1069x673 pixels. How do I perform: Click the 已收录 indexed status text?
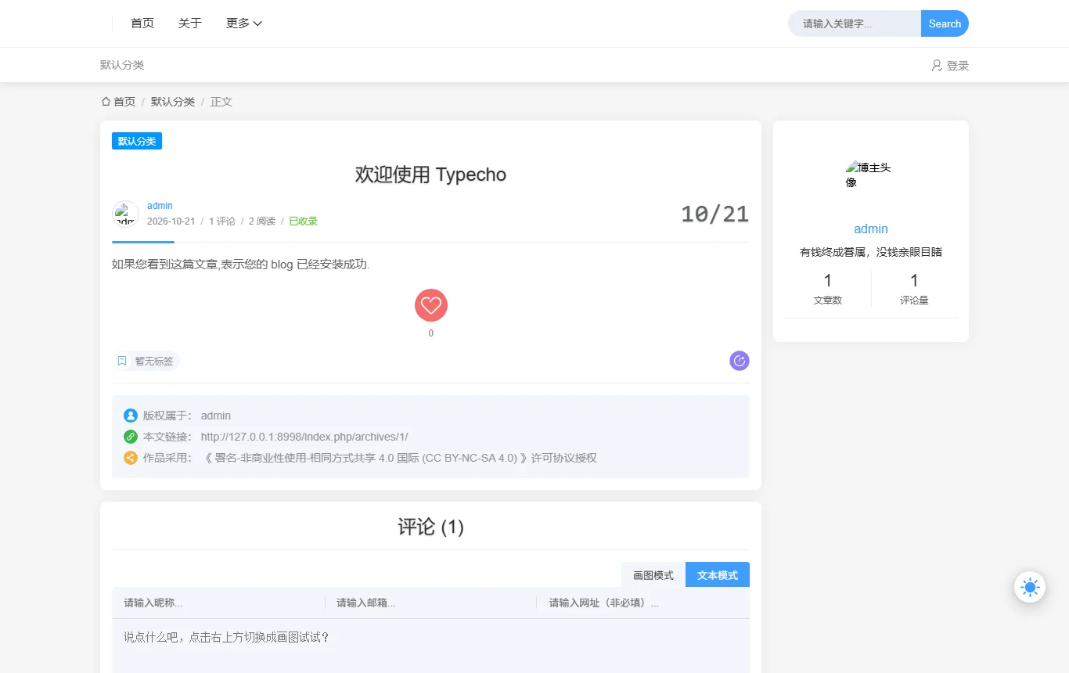click(304, 221)
